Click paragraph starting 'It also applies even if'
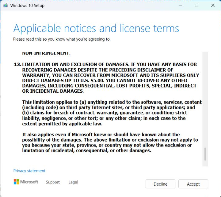Viewport: 221px width, 197px height. 110,143
